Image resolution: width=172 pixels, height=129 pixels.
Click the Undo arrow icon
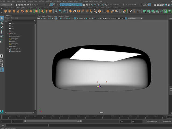[x=25, y=5]
